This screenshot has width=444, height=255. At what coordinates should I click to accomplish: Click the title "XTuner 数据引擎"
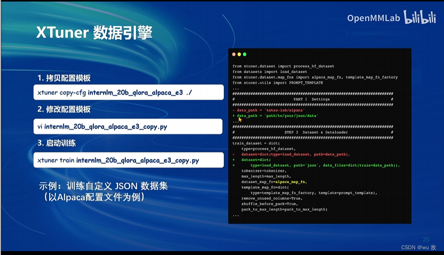(94, 33)
